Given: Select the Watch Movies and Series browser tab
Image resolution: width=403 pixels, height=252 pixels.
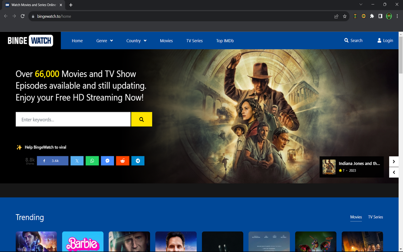Looking at the screenshot, I should pos(33,5).
